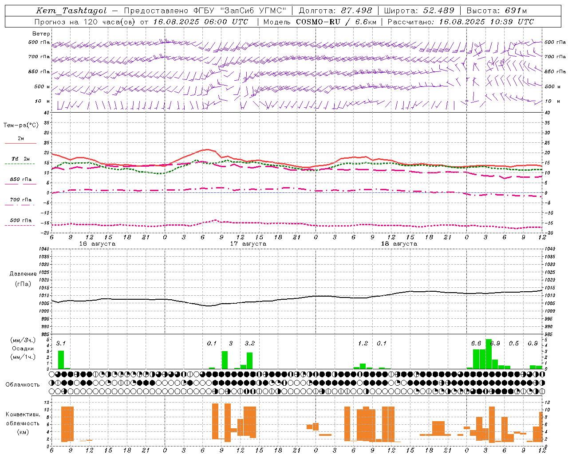The image size is (568, 454).
Task: Click the 'Осадки' precipitation label
Action: coord(23,348)
